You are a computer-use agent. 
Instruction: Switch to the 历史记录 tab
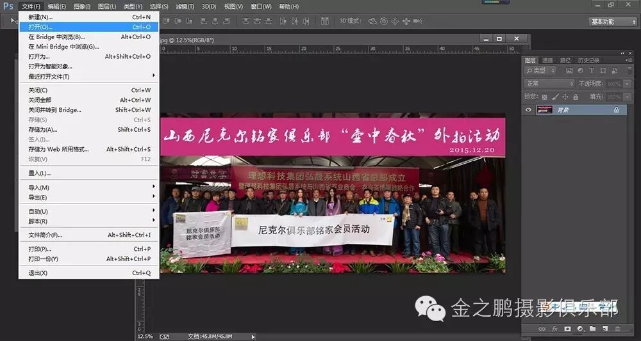tap(588, 60)
